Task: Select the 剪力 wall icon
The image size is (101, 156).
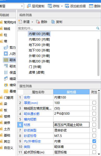Action: click(x=6, y=47)
